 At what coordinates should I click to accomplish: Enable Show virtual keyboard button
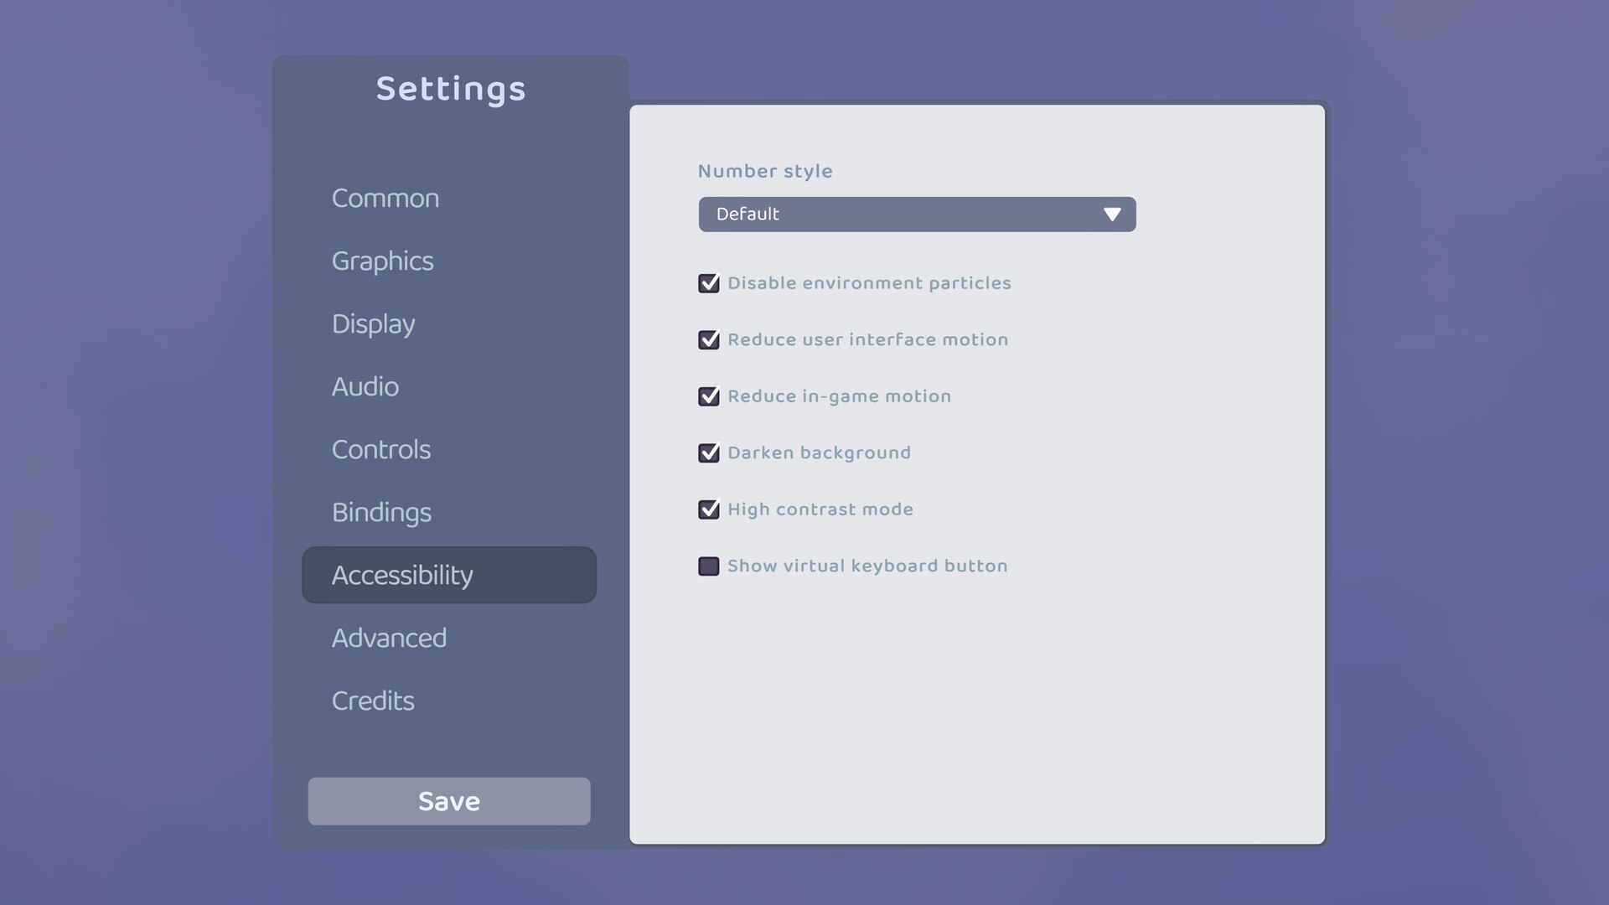708,566
